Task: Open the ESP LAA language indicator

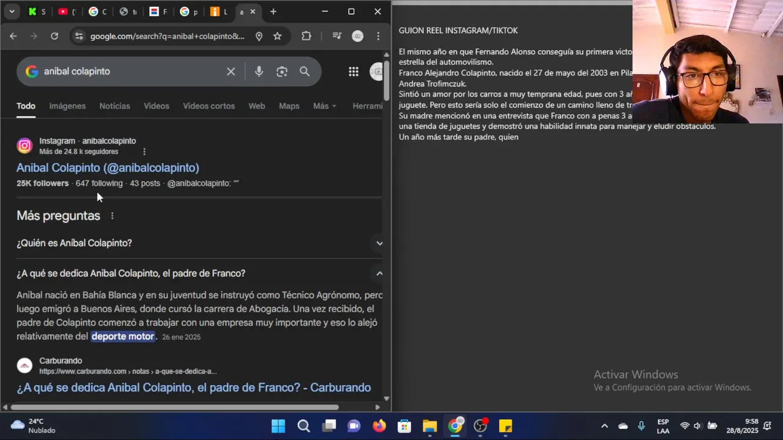Action: pyautogui.click(x=662, y=426)
